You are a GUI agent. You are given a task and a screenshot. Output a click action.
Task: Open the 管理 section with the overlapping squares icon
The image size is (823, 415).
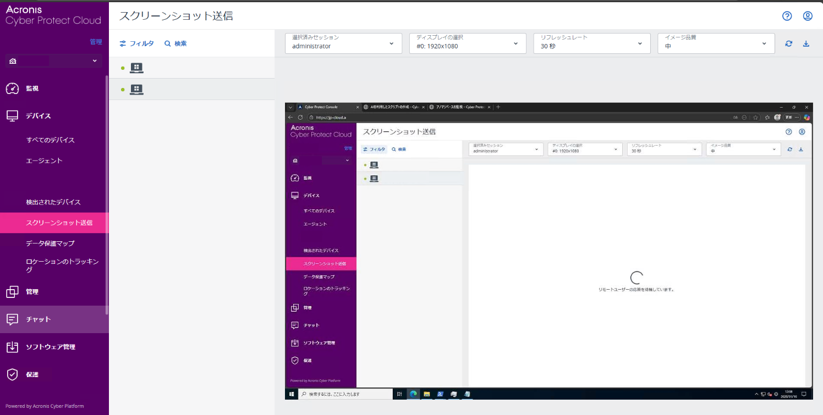(x=32, y=292)
